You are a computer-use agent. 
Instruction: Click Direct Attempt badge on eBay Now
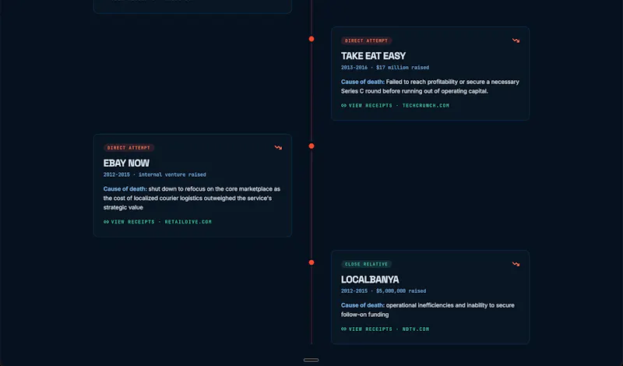(x=128, y=148)
